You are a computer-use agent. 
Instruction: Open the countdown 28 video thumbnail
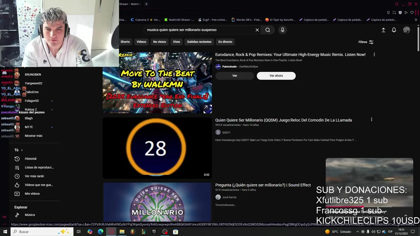coord(157,148)
